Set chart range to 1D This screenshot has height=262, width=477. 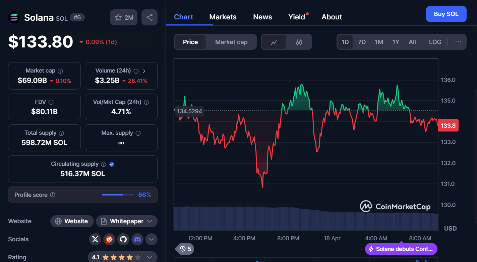(x=345, y=42)
